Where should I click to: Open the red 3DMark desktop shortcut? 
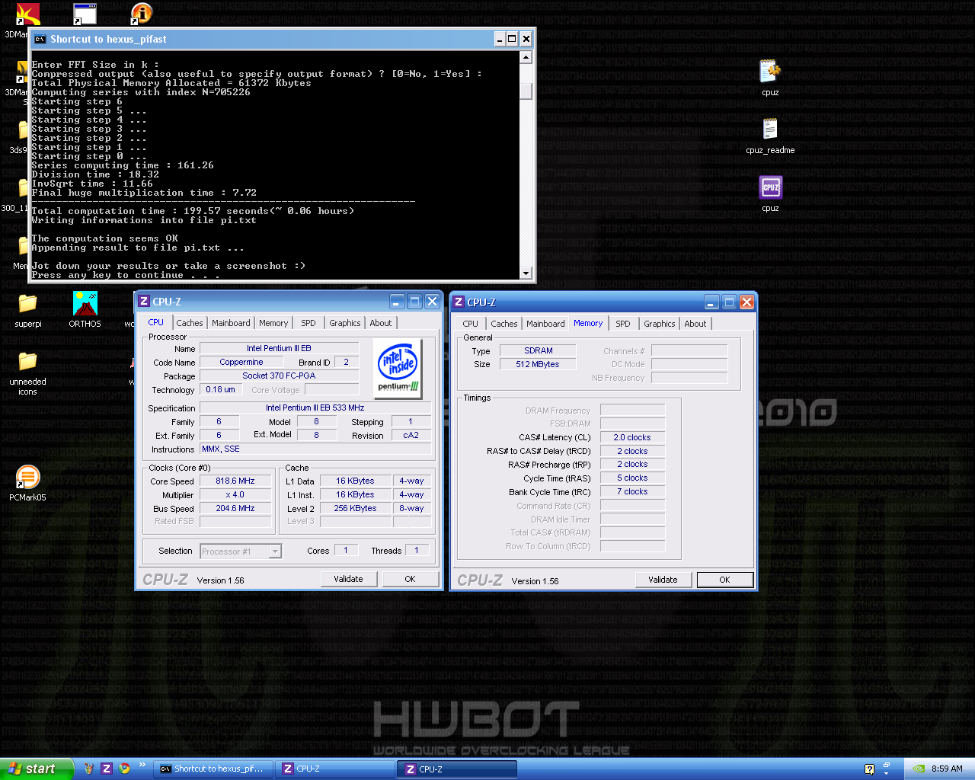(28, 14)
